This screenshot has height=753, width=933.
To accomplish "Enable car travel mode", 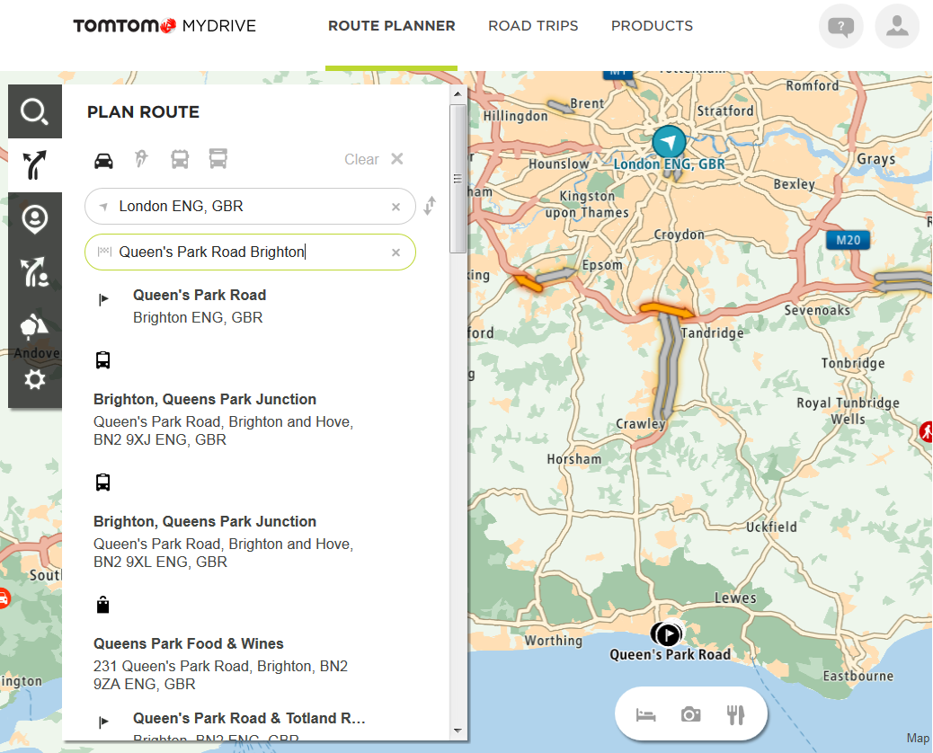I will [103, 160].
